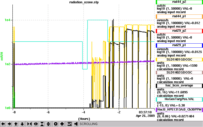203x127 pixels.
Task: Click the 1e0 y-axis label
Action: [x=7, y=108]
